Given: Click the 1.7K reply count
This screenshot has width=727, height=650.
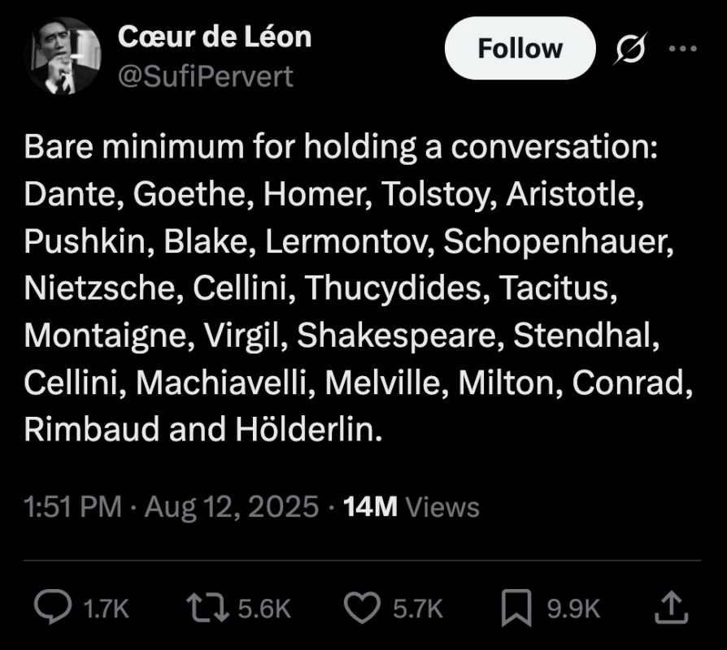Looking at the screenshot, I should point(107,609).
